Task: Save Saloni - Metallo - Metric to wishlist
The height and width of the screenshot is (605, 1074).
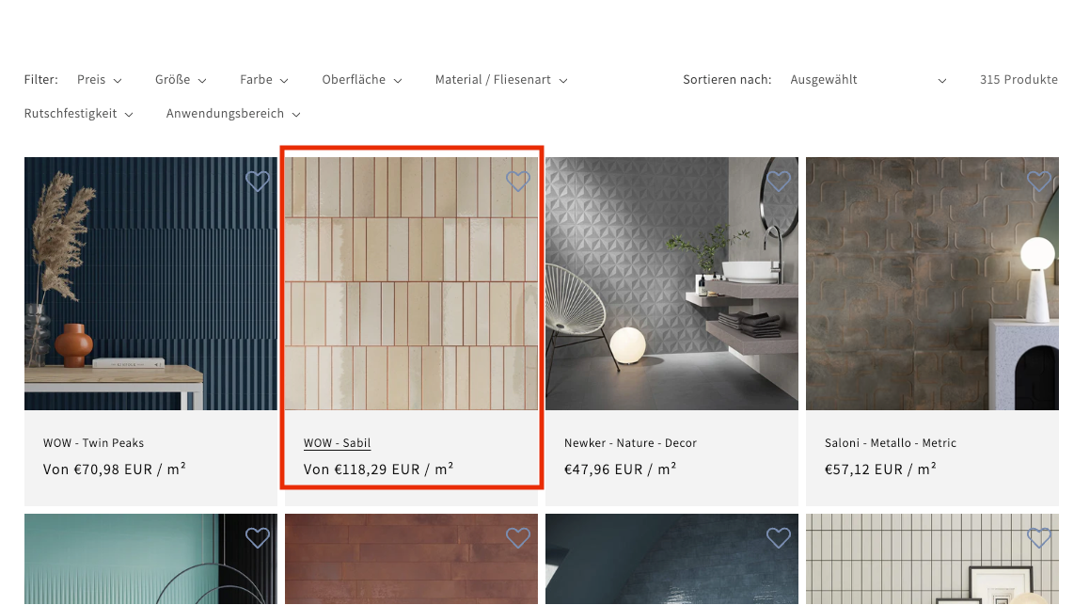Action: (x=1039, y=181)
